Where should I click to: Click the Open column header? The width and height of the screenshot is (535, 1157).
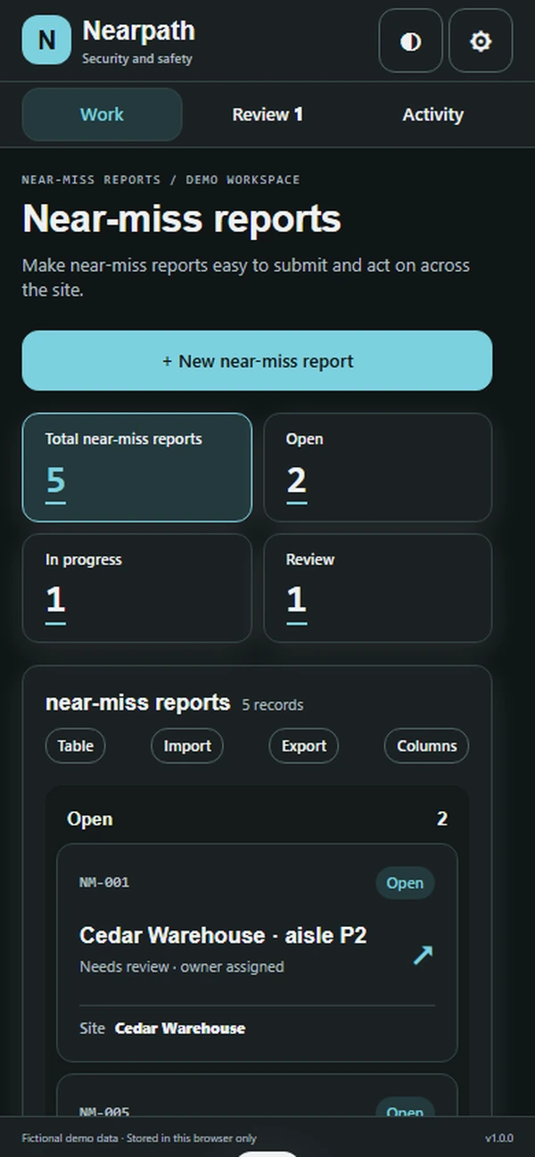tap(90, 819)
